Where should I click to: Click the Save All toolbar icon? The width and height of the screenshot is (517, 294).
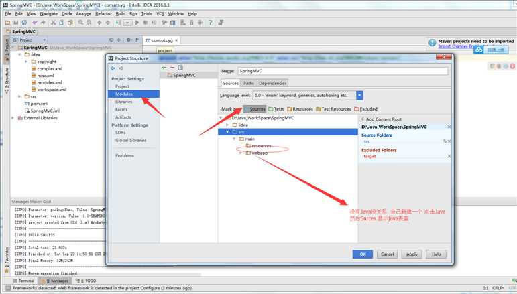(x=16, y=23)
